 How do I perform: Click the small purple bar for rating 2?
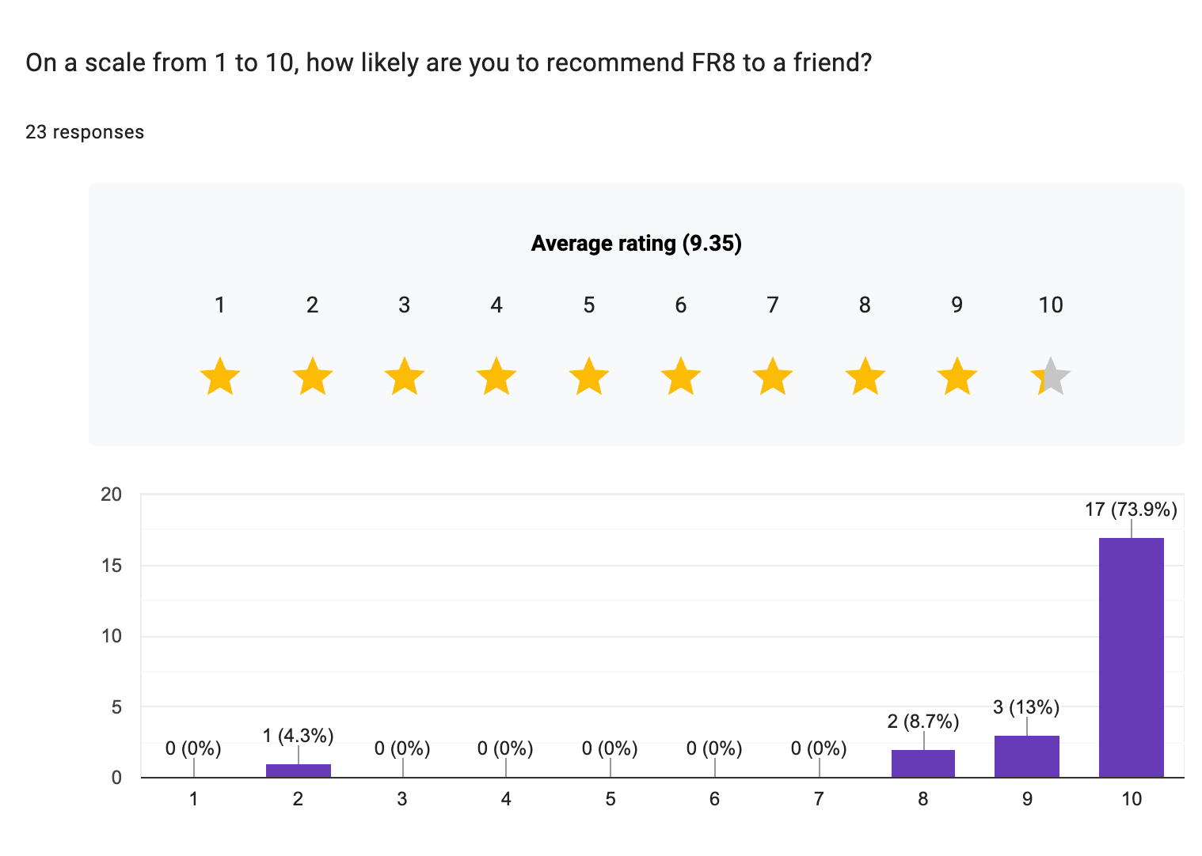pos(298,771)
